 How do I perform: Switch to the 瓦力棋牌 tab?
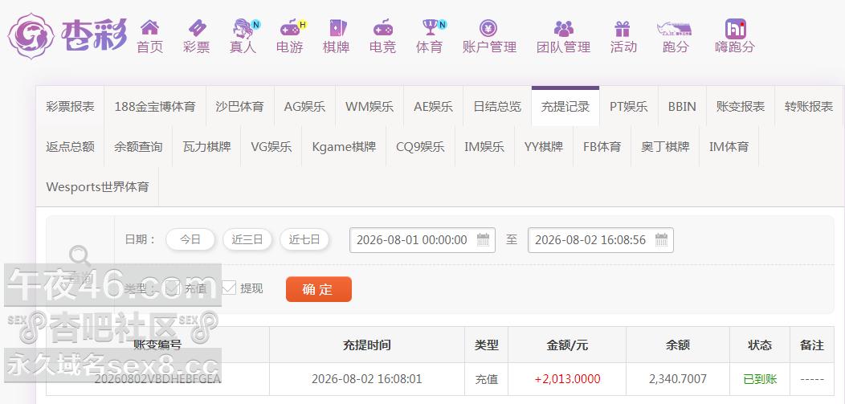tap(206, 146)
